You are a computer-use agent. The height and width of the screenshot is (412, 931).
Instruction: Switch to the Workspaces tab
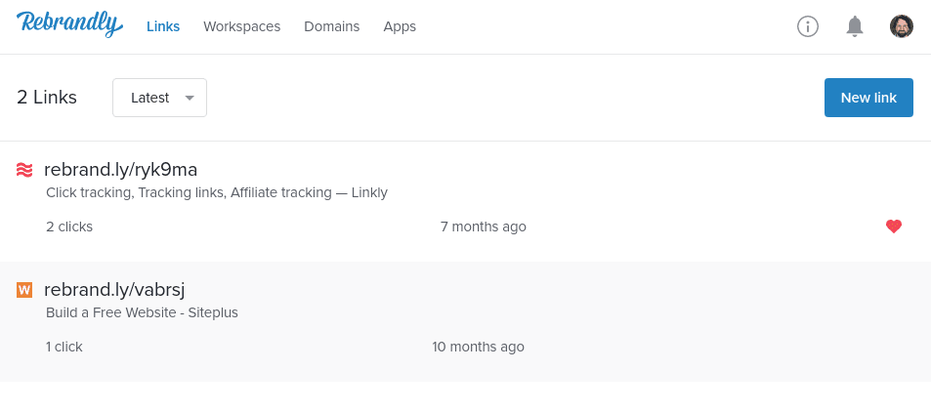[x=241, y=26]
